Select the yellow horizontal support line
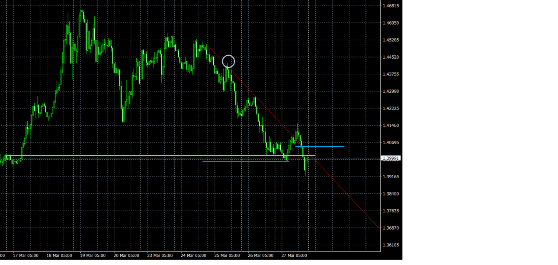Screen dimensions: 558x265 [160, 155]
